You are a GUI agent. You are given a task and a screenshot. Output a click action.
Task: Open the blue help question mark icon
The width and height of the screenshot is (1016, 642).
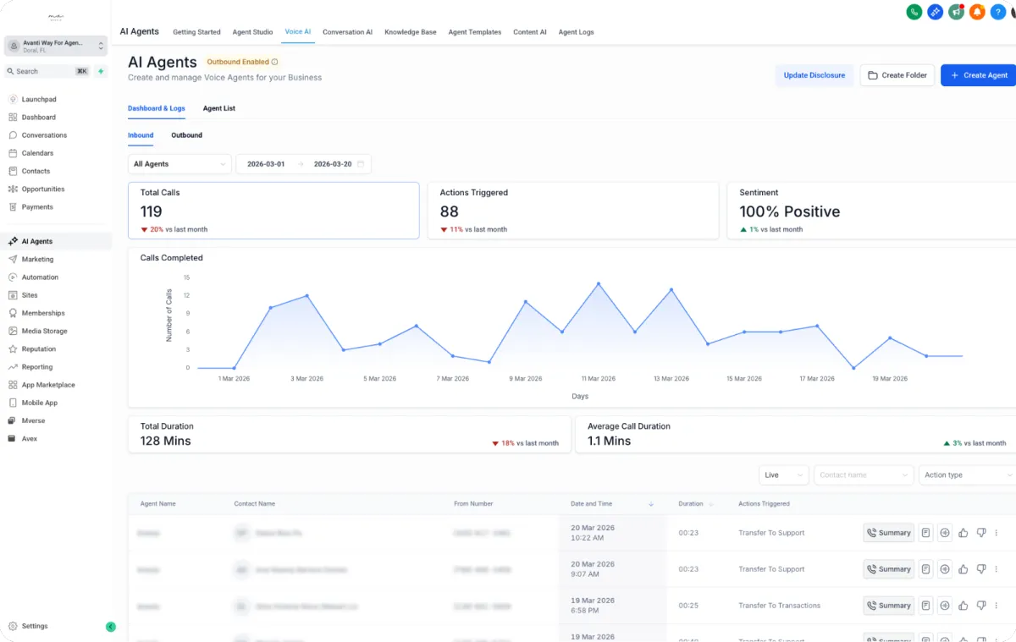[x=998, y=12]
